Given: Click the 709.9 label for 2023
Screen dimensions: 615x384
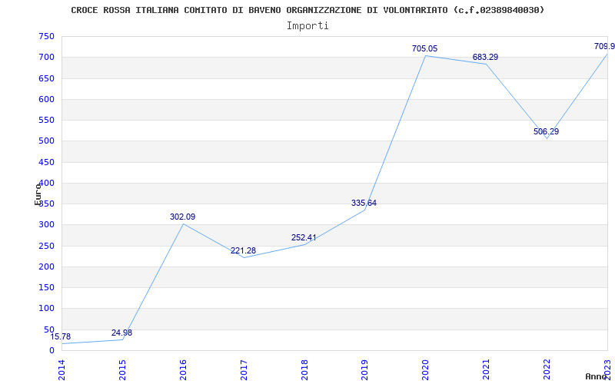Looking at the screenshot, I should click(x=604, y=46).
